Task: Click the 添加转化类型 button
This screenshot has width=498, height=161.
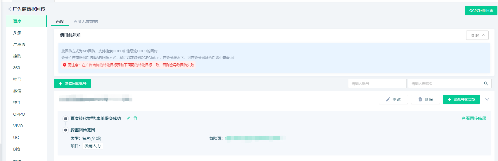Action: tap(461, 99)
